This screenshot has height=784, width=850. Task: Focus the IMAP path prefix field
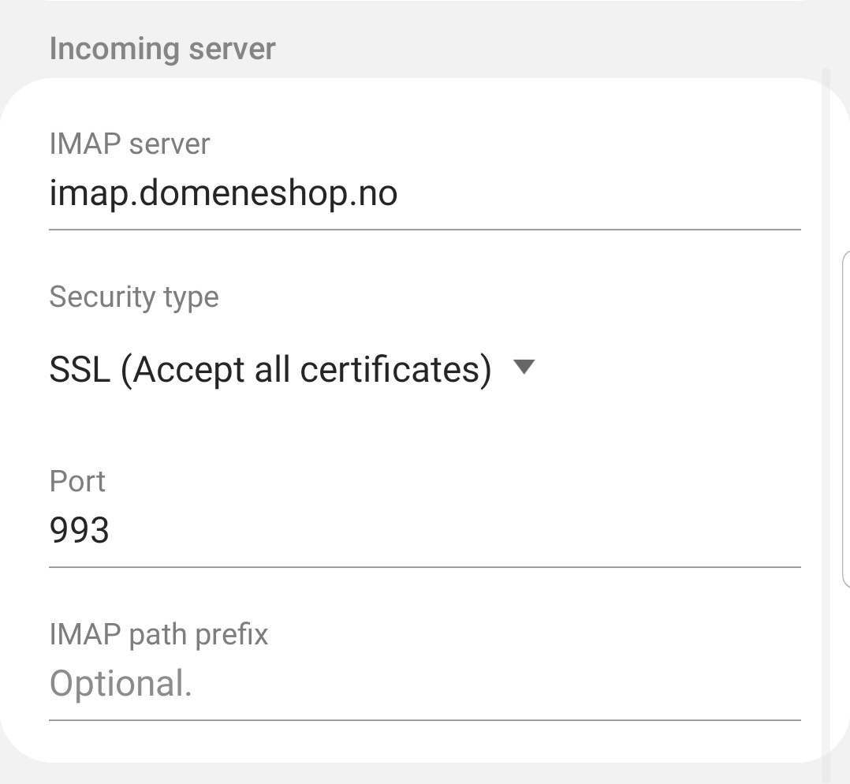point(424,684)
